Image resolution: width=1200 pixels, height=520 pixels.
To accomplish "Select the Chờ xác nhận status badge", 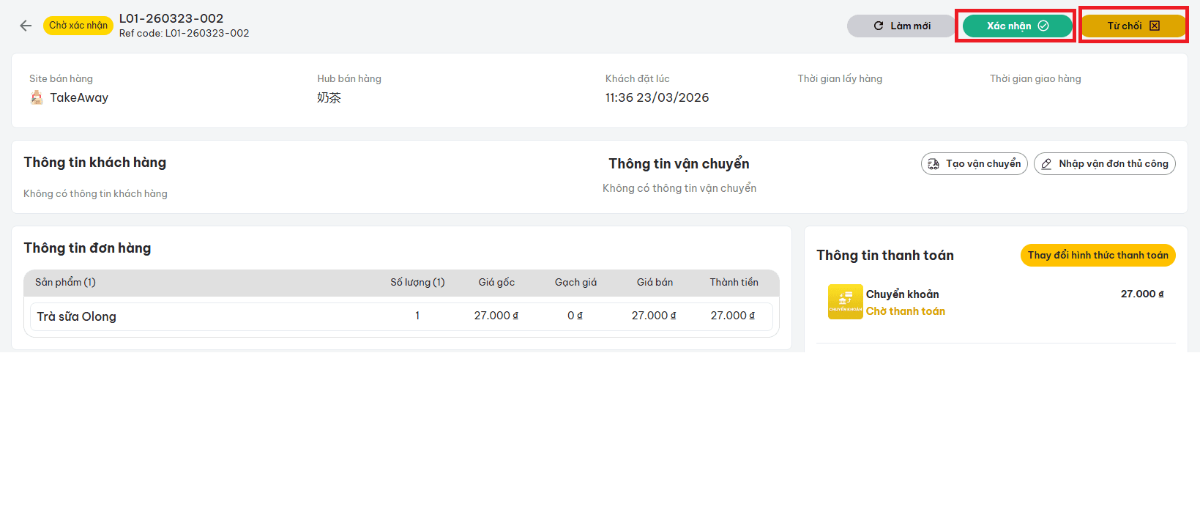I will point(78,26).
